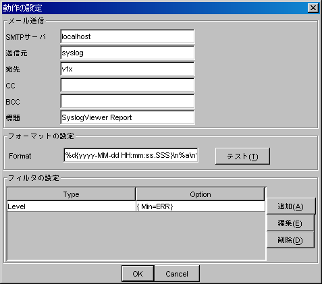The height and width of the screenshot is (284, 322).
Task: Click the 追加(A) add filter button
Action: [x=291, y=206]
